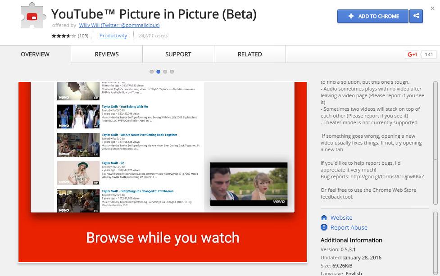Click the 'Additional Information' heading

[x=351, y=240]
